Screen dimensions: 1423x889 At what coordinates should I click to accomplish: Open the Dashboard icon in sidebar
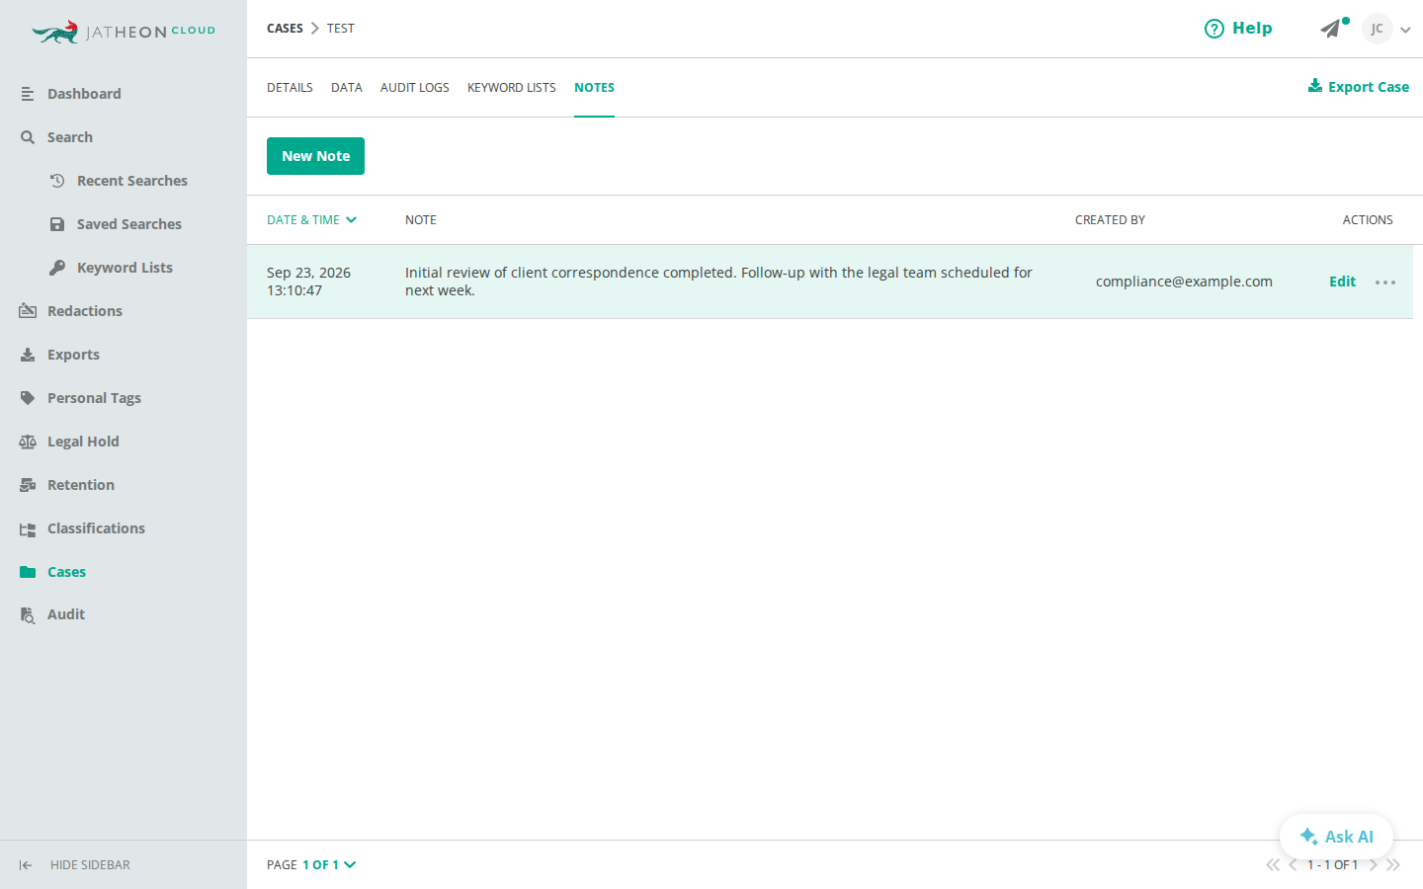(28, 94)
